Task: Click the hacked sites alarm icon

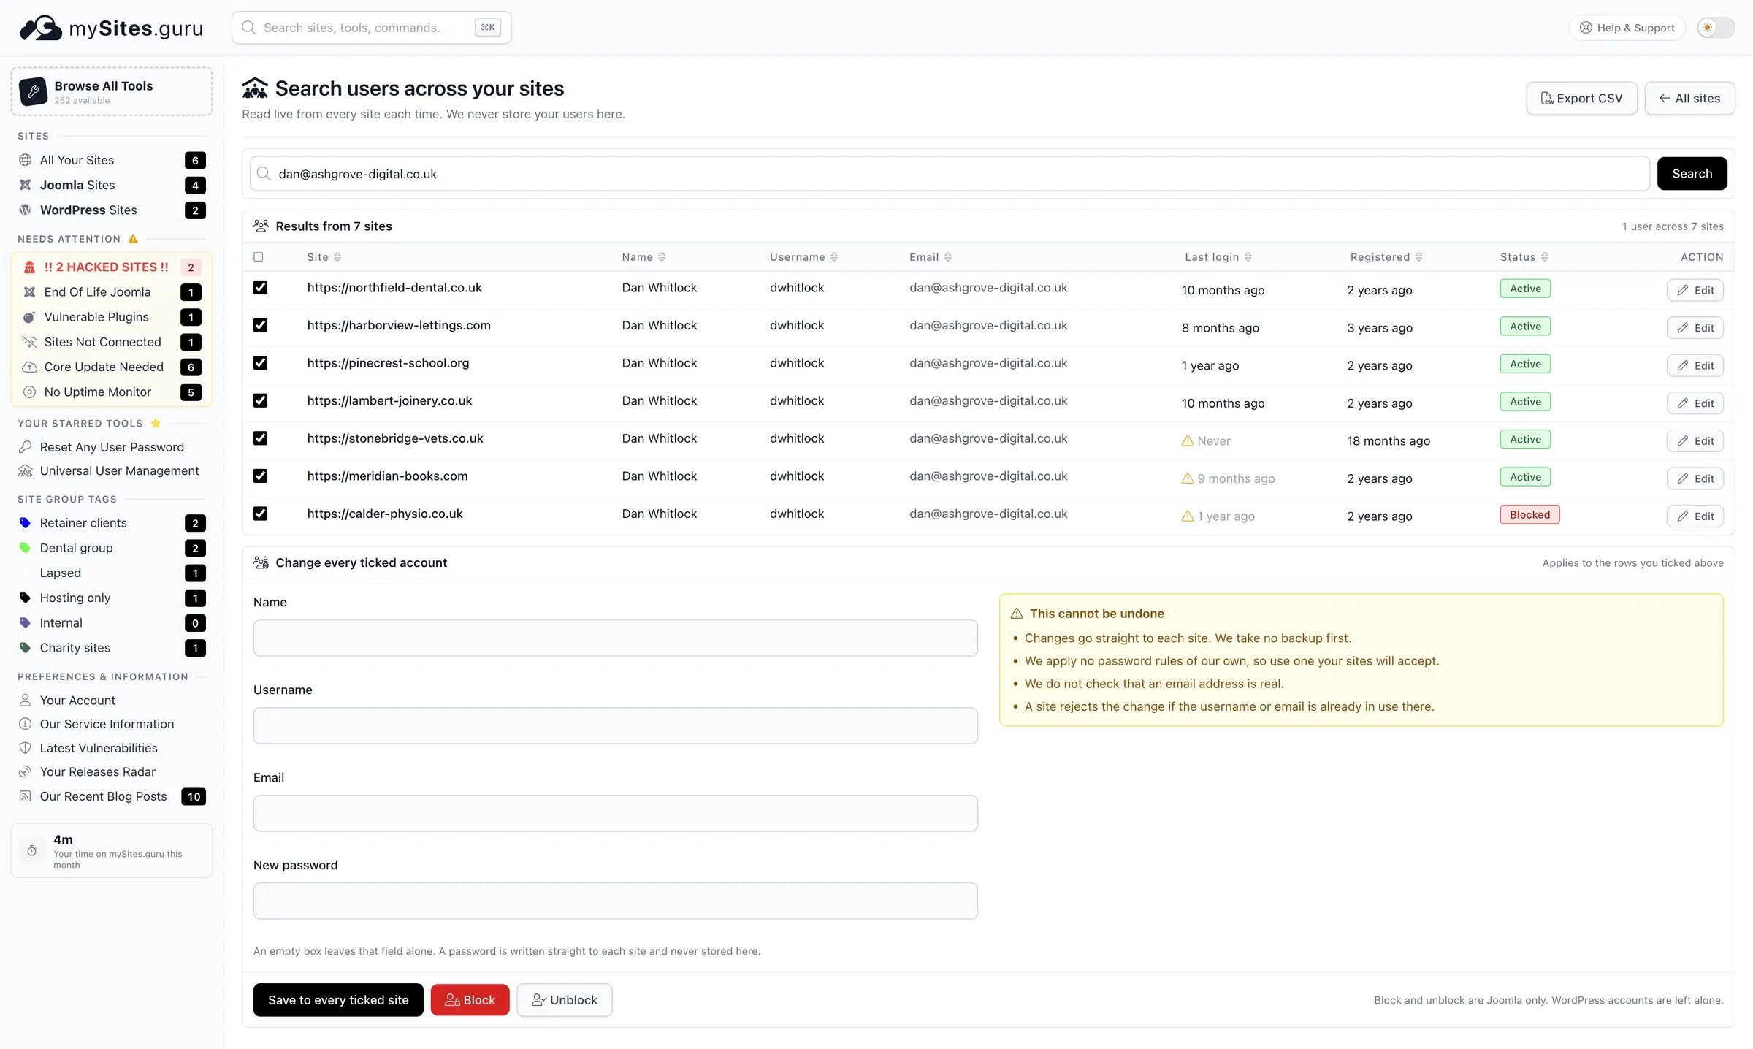Action: [29, 267]
